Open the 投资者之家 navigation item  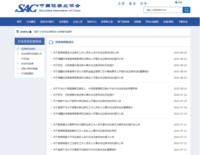click(107, 22)
